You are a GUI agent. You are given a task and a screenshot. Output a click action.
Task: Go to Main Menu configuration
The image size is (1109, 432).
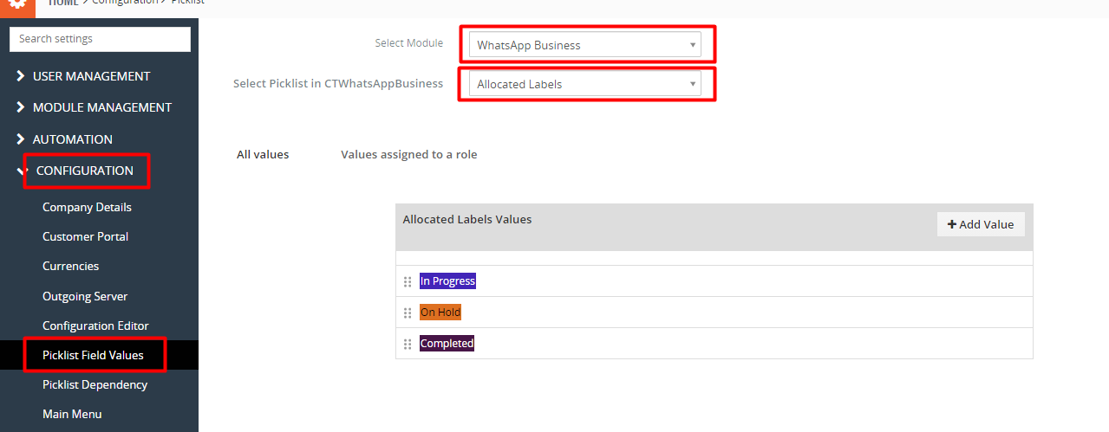click(72, 414)
